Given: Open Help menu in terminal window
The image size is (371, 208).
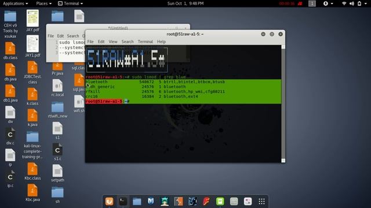Looking at the screenshot, I should pos(161,42).
